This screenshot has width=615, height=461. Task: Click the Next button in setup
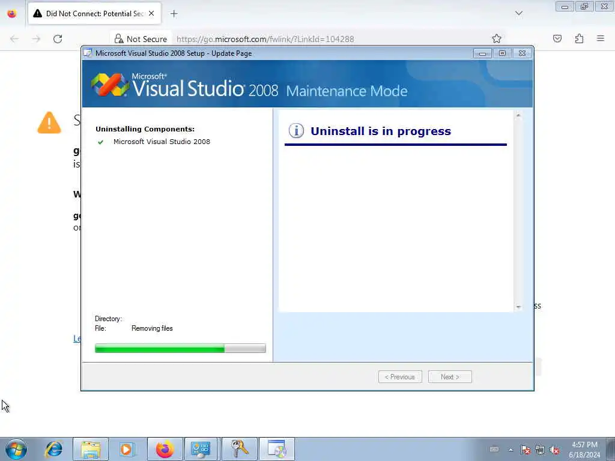[x=450, y=377]
